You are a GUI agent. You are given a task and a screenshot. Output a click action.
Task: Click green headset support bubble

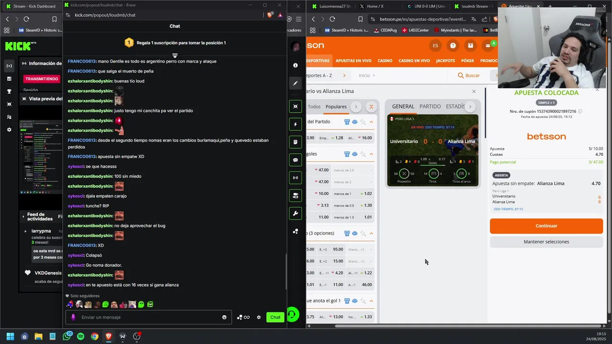click(x=293, y=314)
